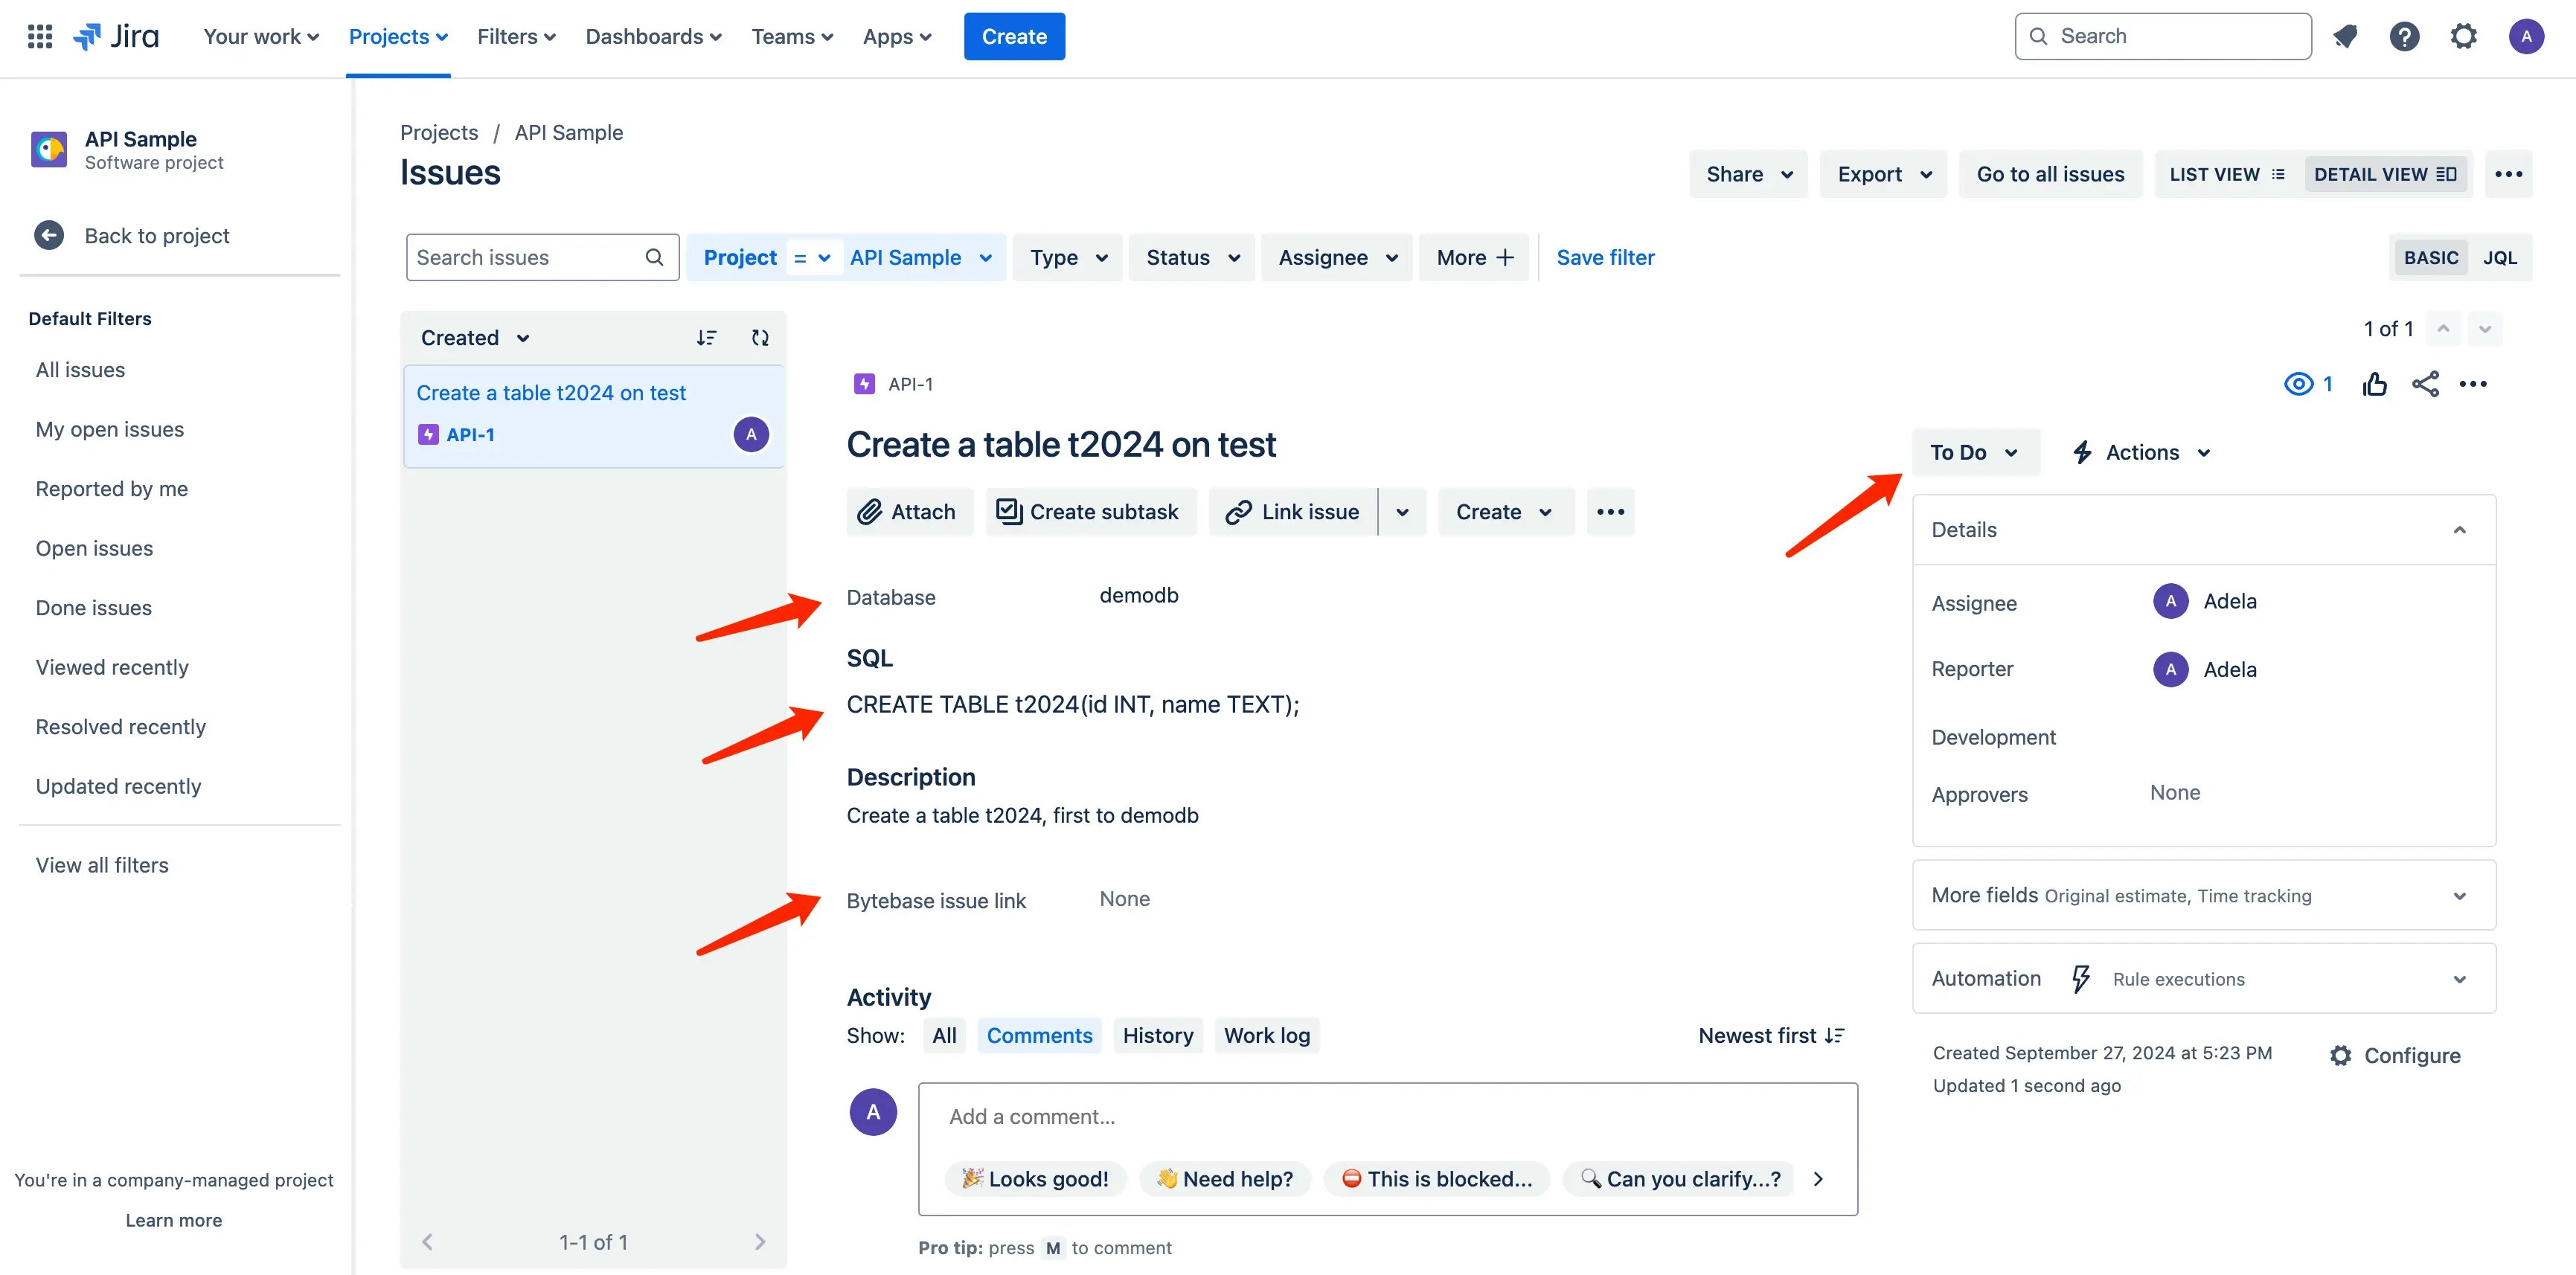The image size is (2576, 1275).
Task: Refresh the issues list with the refresh icon
Action: coord(760,337)
